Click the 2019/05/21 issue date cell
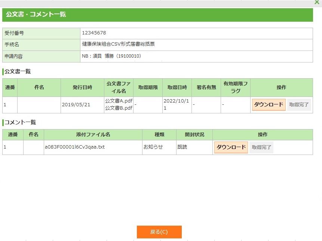Image resolution: width=322 pixels, height=241 pixels. (x=76, y=105)
